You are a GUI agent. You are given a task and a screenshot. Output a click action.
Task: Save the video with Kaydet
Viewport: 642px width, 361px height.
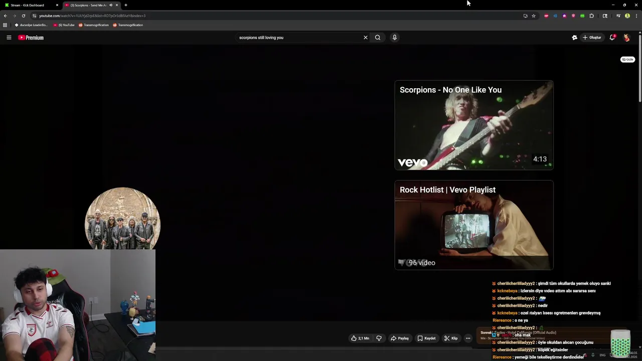point(427,338)
